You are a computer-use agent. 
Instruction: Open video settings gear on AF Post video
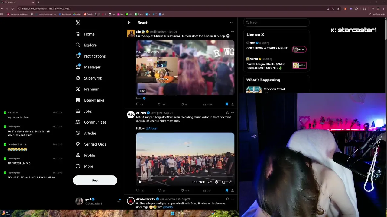point(216,182)
